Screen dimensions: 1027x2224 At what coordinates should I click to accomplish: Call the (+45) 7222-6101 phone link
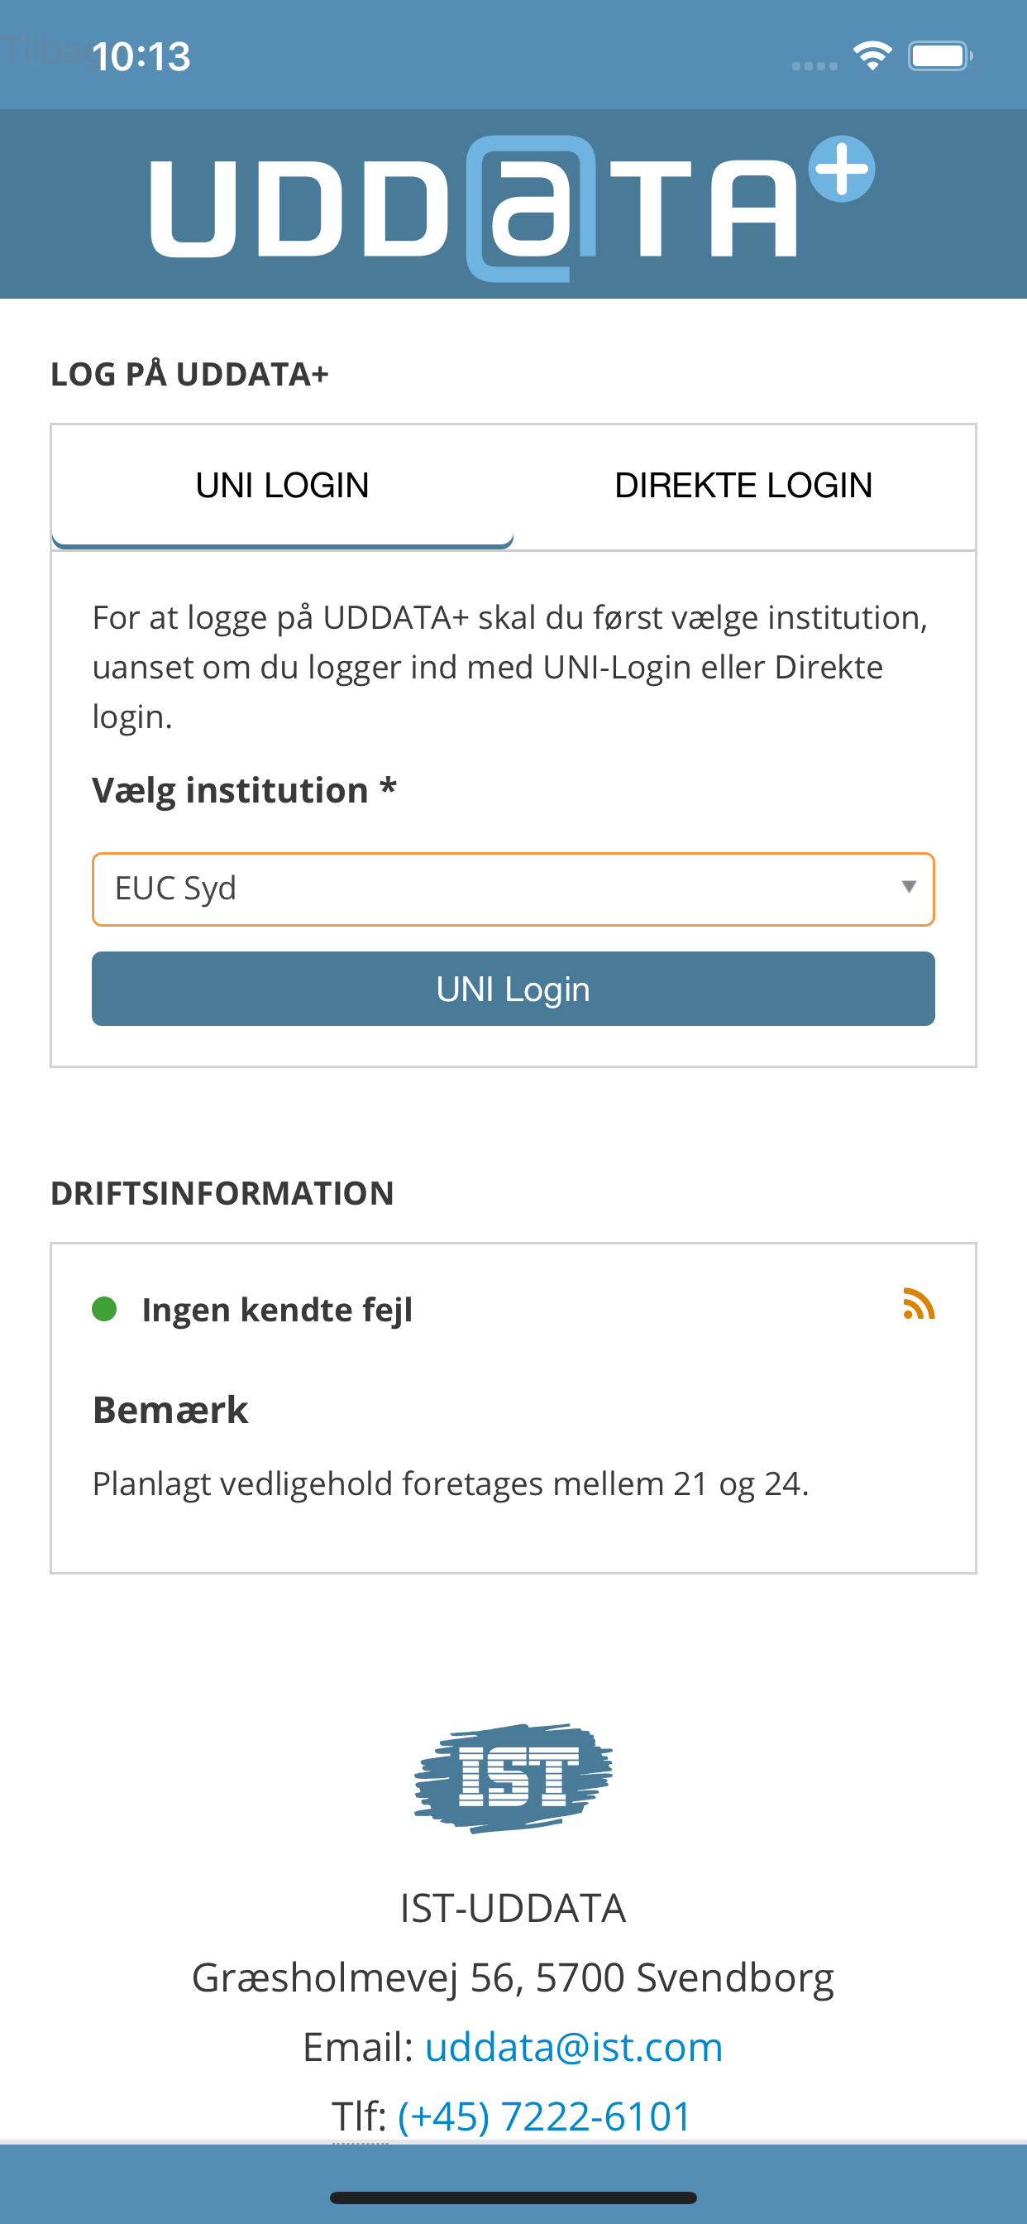(x=545, y=2116)
